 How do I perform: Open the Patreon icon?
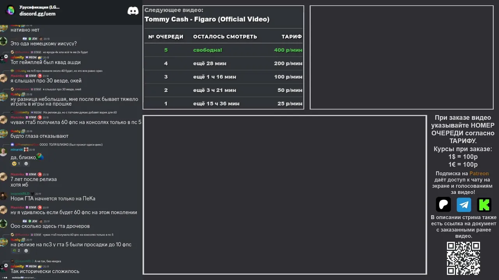pyautogui.click(x=443, y=204)
